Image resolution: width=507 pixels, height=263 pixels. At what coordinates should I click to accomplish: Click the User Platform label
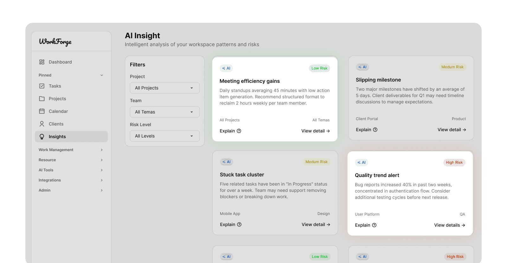click(367, 214)
